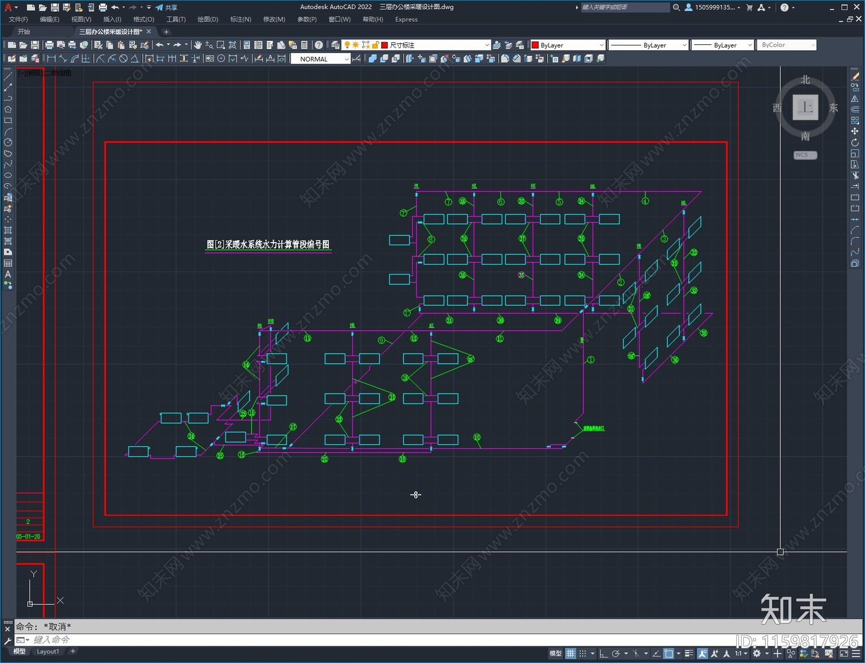Open the 绘图(D) menu
This screenshot has height=663, width=865.
point(208,19)
